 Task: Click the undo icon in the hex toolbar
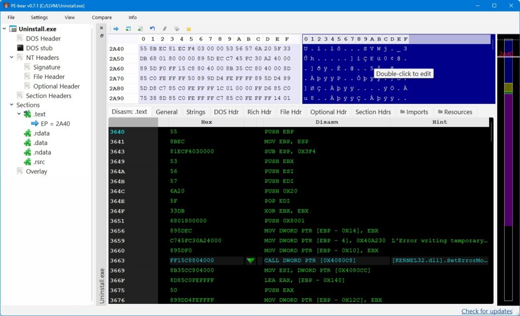(x=152, y=29)
